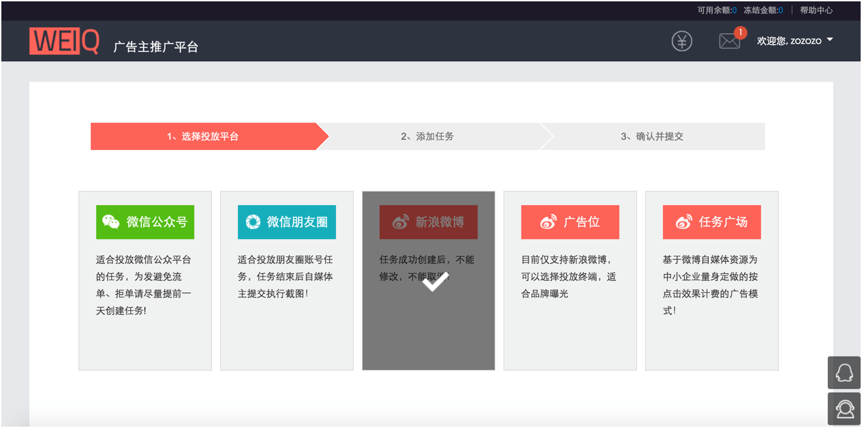Expand the zozozo user dropdown arrow
The image size is (862, 428).
tap(829, 40)
